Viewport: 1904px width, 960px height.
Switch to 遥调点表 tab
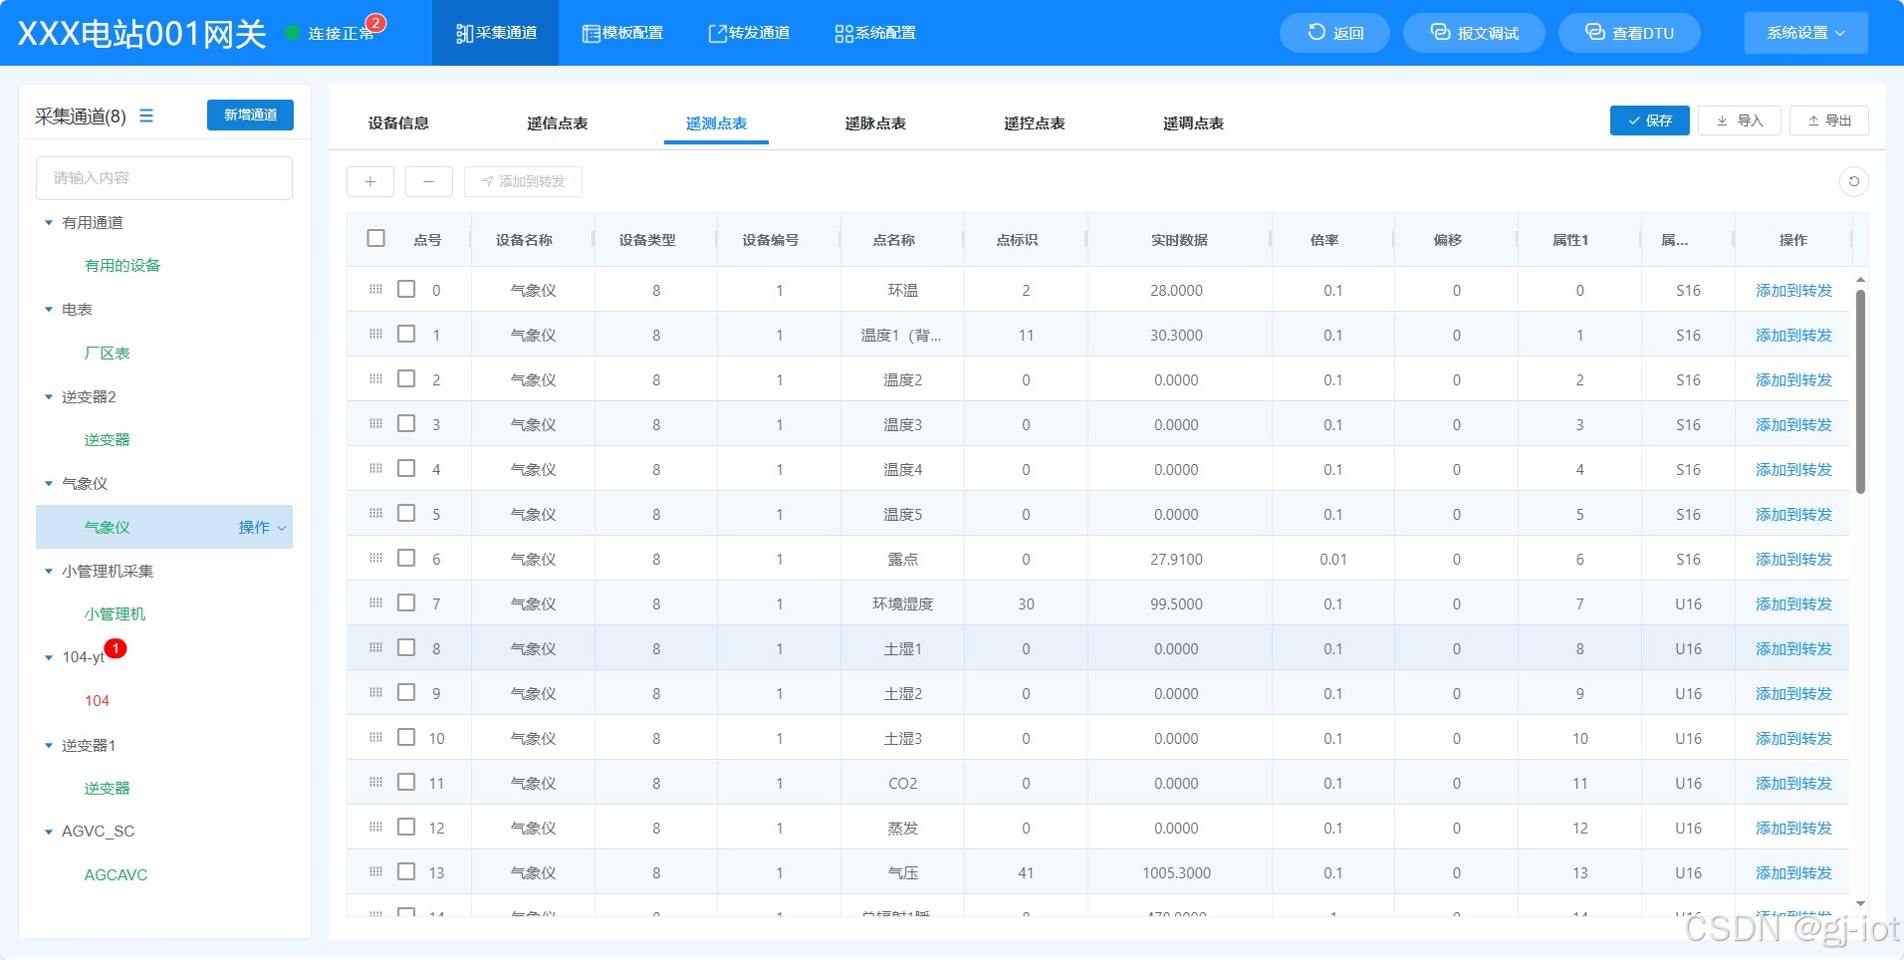[1193, 123]
